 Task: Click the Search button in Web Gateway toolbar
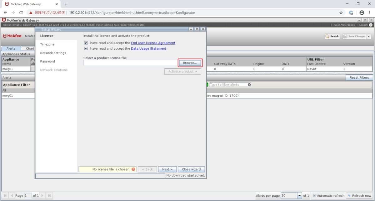(332, 36)
